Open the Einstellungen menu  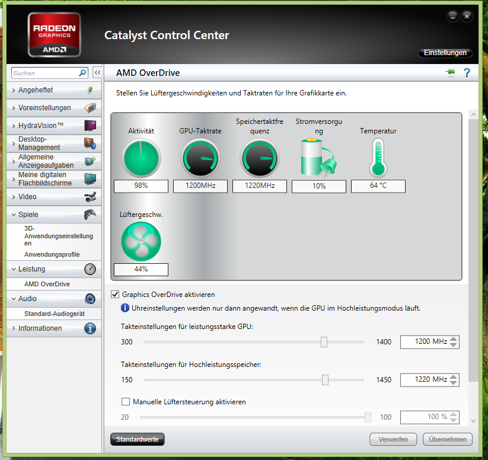[x=445, y=53]
